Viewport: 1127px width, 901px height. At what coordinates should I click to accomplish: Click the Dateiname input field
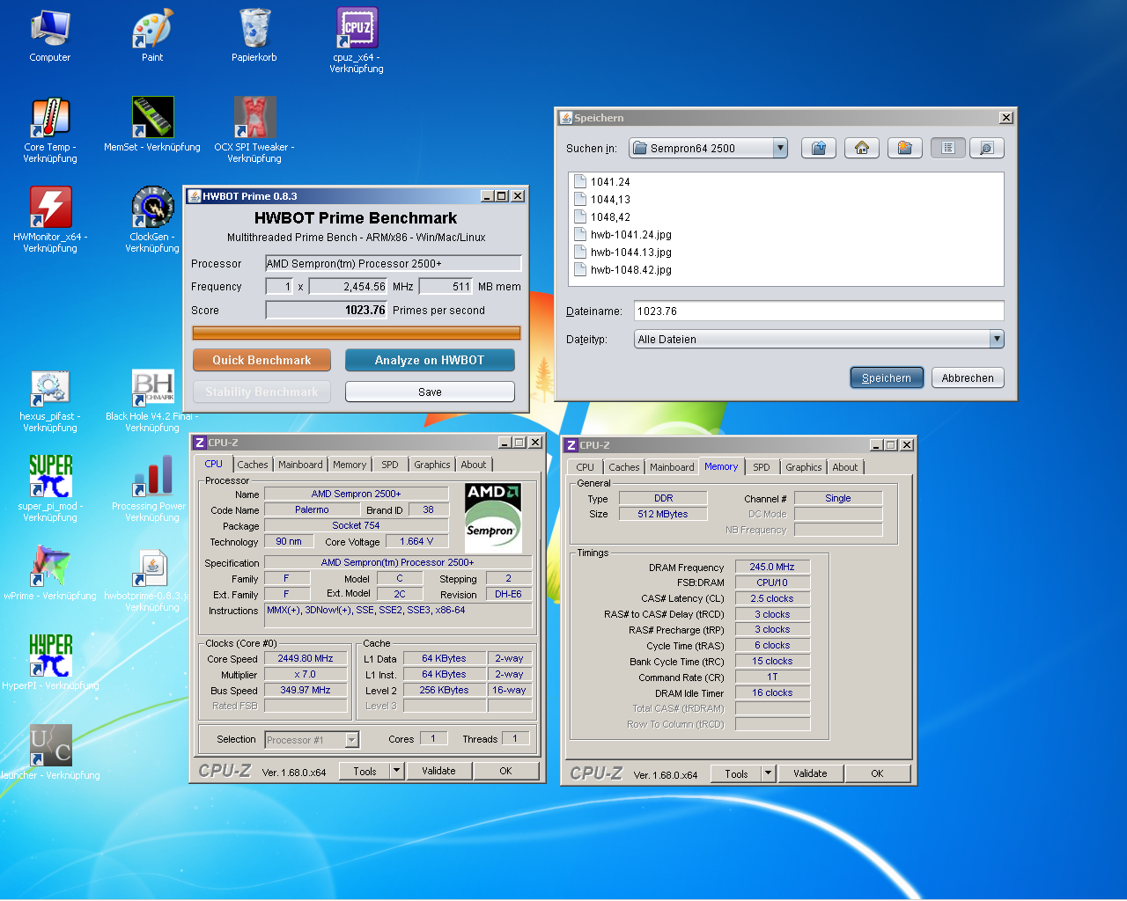[x=819, y=311]
